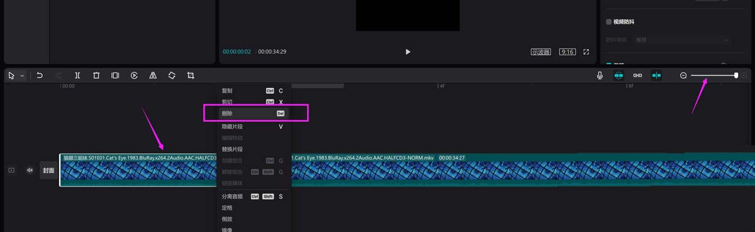755x232 pixels.
Task: Click the timeline zoom slider handle
Action: click(735, 75)
